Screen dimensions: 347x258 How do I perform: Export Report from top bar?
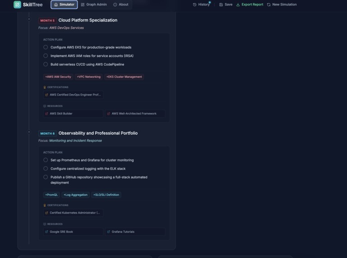[x=250, y=5]
